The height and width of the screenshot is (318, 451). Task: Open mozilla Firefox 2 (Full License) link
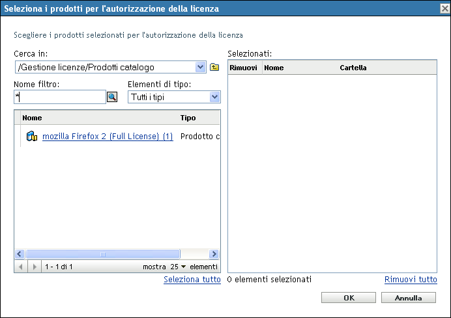pos(108,137)
